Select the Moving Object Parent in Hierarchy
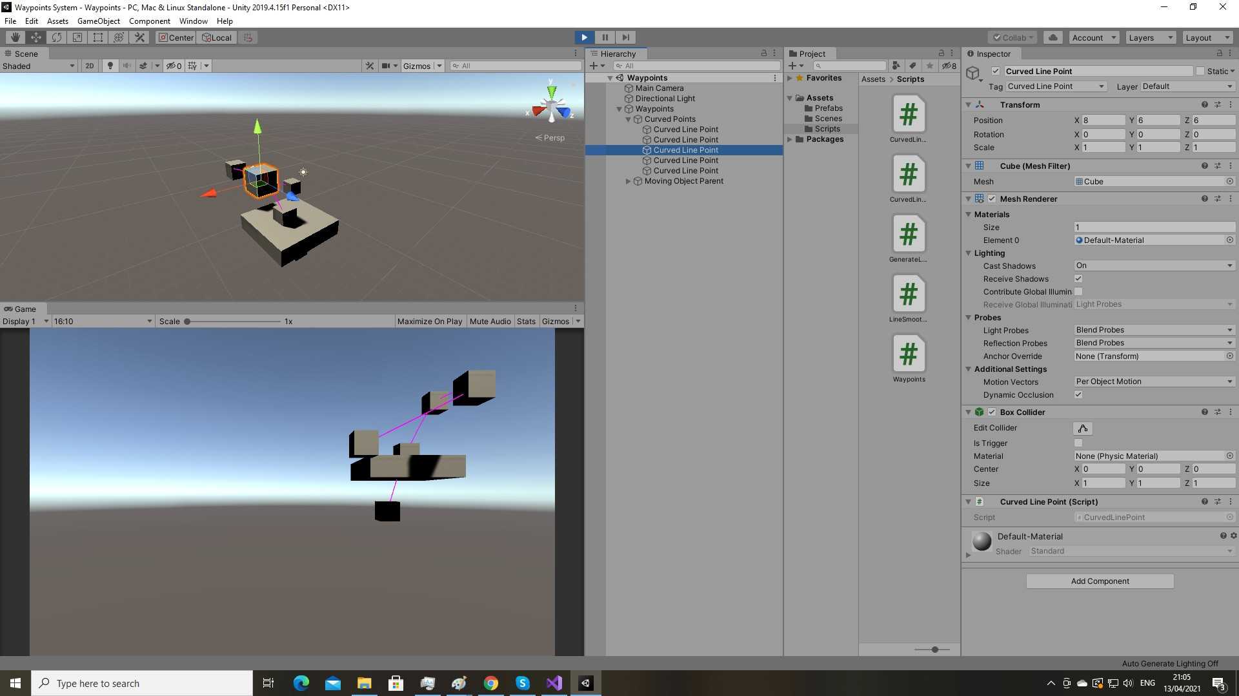 tap(683, 180)
